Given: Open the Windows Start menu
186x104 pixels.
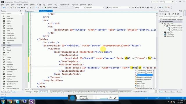Looking at the screenshot, I should (x=3, y=102).
